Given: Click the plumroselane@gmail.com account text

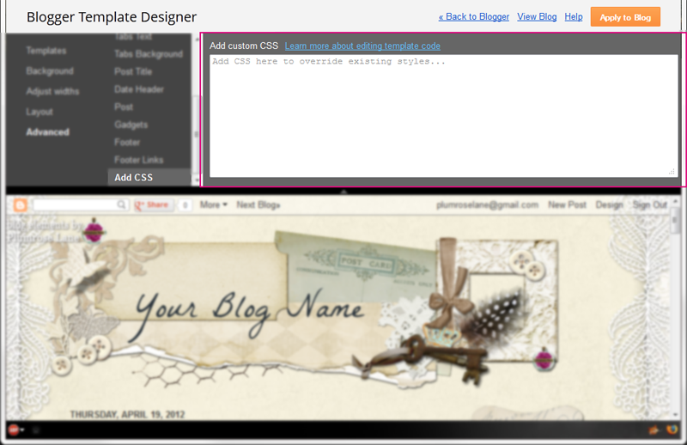Looking at the screenshot, I should (487, 204).
